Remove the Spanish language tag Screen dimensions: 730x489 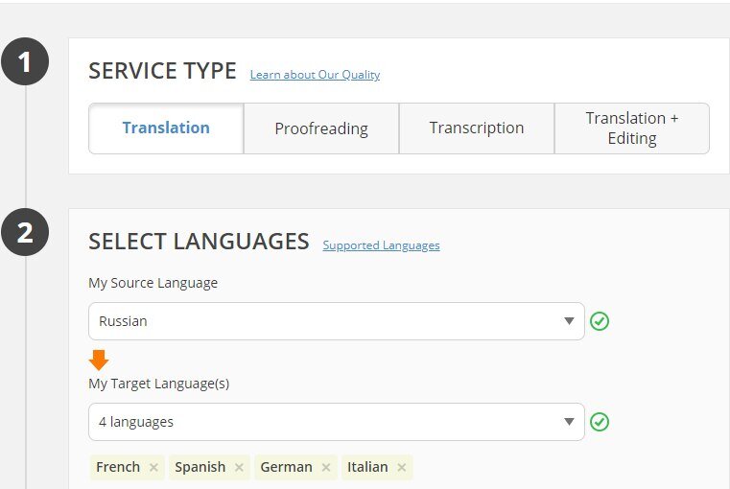pyautogui.click(x=239, y=468)
